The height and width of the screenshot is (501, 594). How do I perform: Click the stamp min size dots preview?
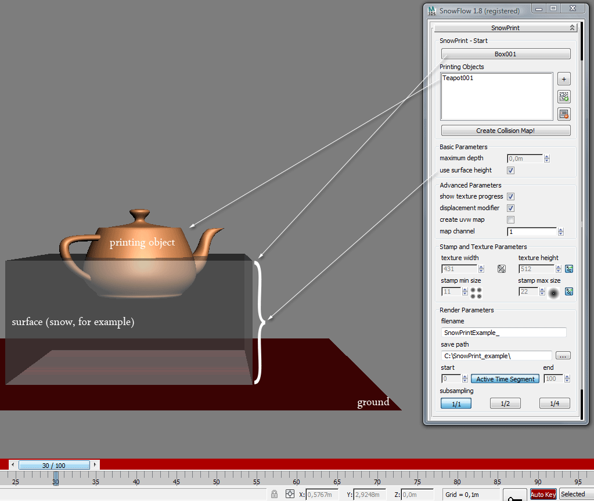coord(476,293)
